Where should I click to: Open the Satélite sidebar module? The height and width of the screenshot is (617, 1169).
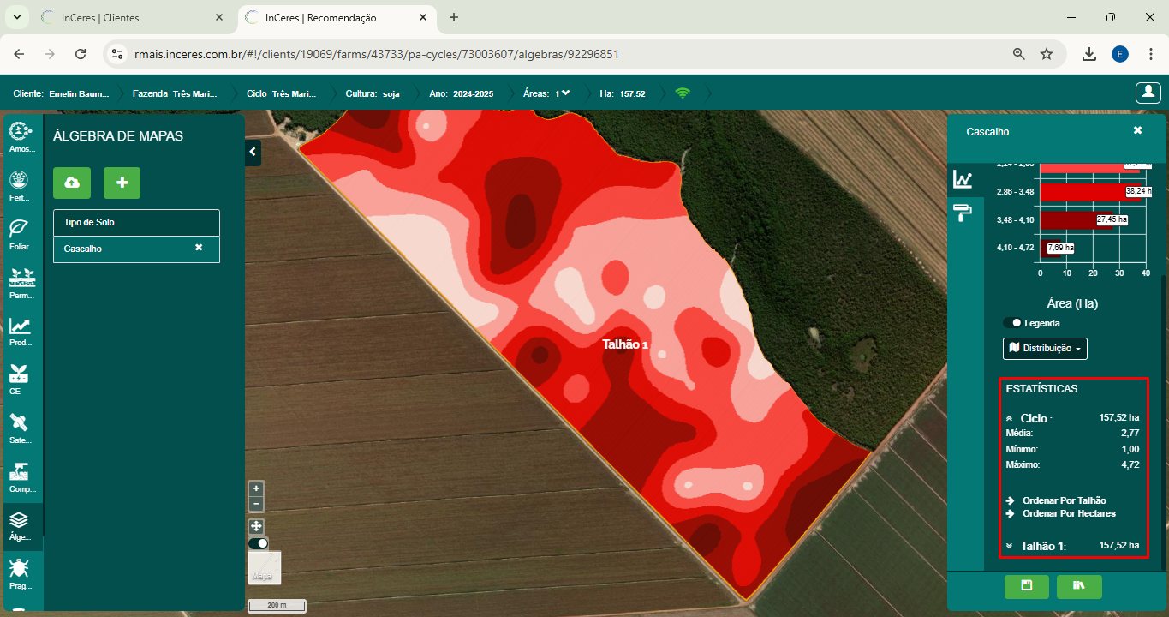click(21, 428)
